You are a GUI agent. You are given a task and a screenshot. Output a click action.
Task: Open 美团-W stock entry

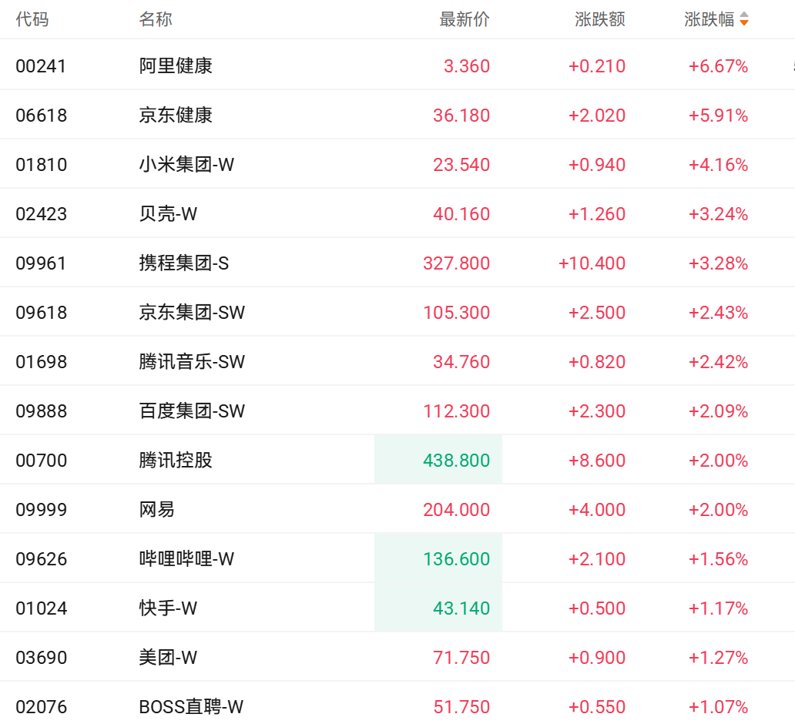[397, 656]
